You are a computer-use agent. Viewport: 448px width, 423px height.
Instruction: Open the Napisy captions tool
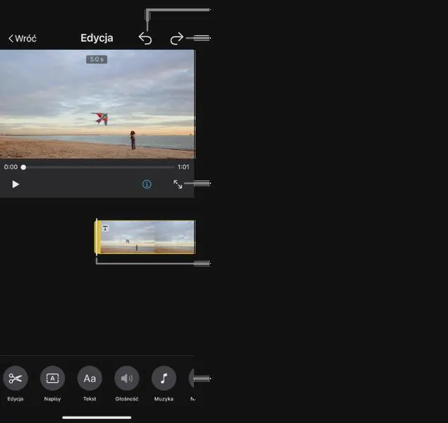[x=53, y=378]
